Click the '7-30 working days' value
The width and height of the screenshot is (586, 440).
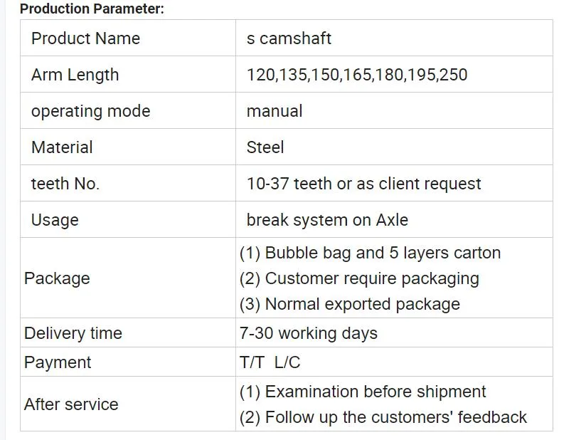pyautogui.click(x=309, y=333)
